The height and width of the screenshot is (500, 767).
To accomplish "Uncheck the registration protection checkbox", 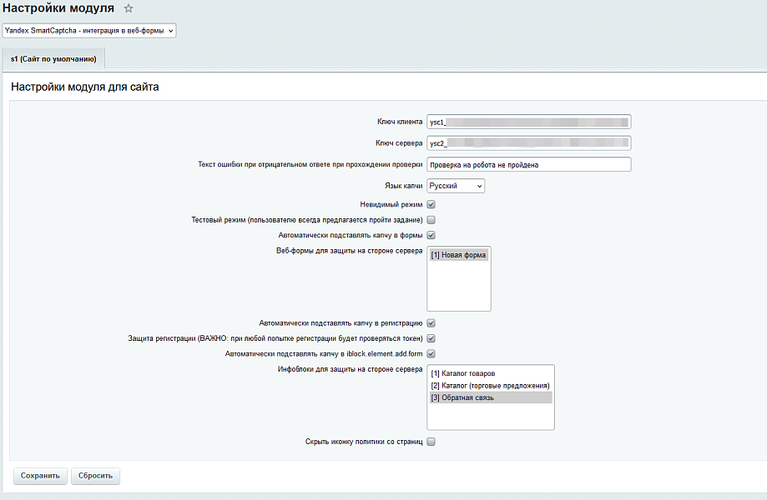I will tap(431, 338).
